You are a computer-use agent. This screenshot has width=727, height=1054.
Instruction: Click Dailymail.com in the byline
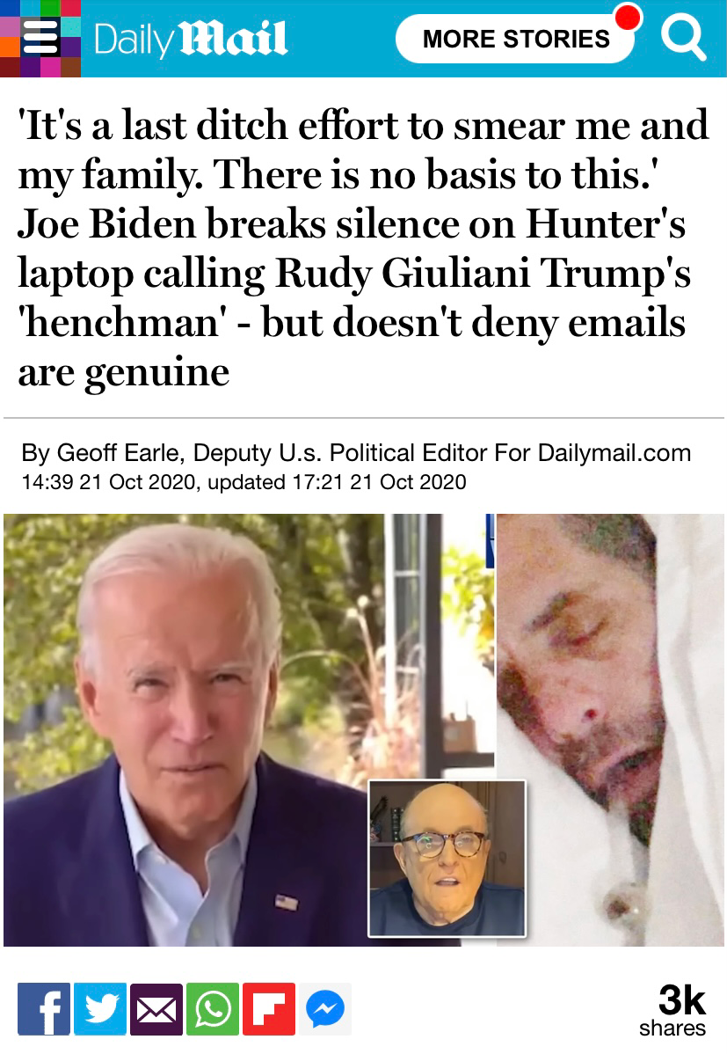tap(614, 453)
